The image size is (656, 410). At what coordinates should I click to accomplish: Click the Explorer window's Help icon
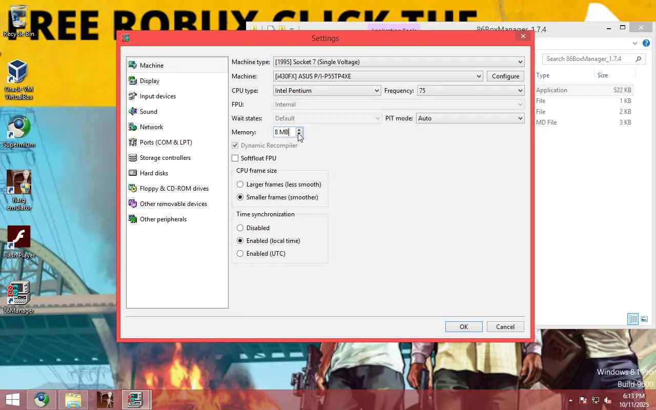tap(646, 44)
